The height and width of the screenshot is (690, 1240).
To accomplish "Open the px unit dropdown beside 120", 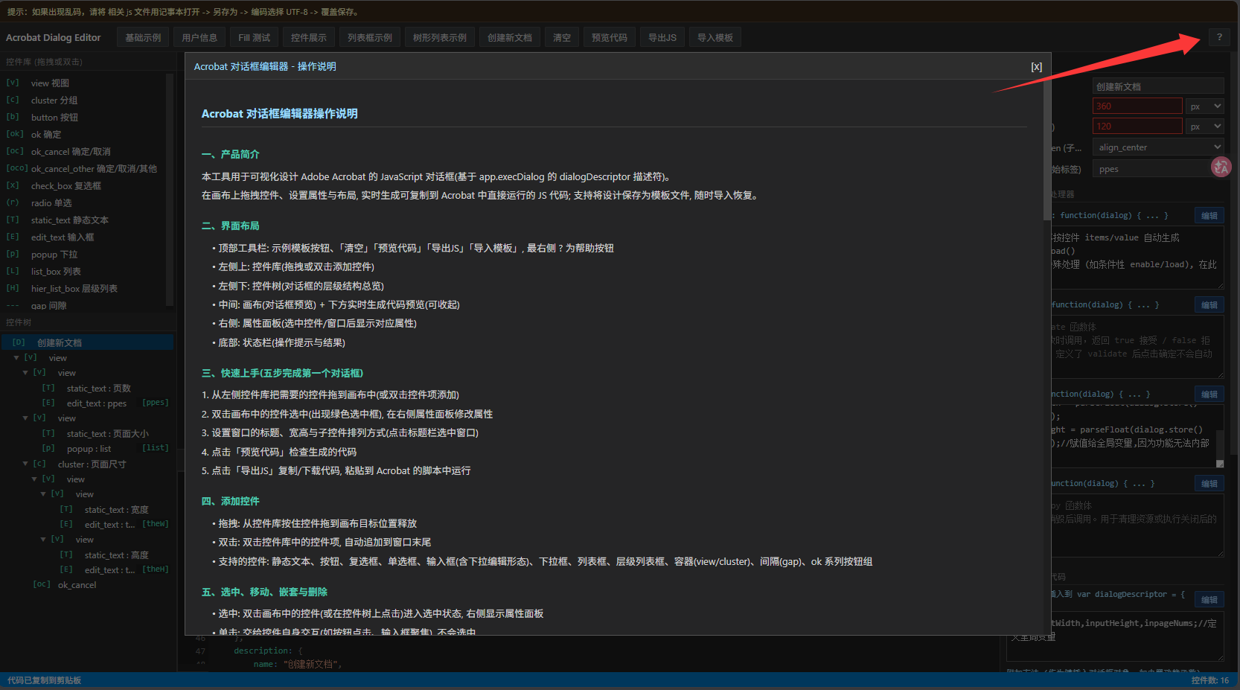I will (1205, 127).
